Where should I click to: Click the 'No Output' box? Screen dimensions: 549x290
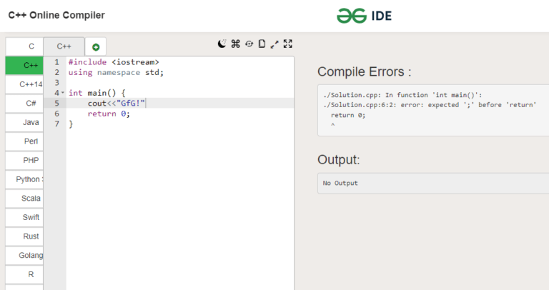(x=433, y=184)
